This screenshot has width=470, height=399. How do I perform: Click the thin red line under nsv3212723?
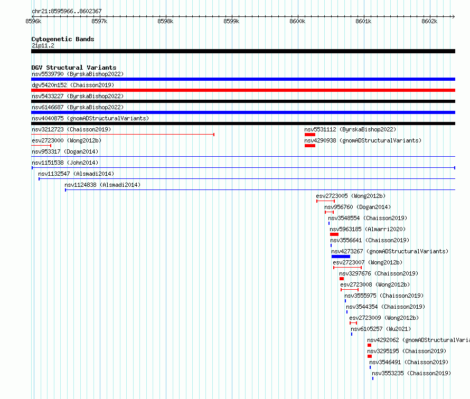pos(123,135)
